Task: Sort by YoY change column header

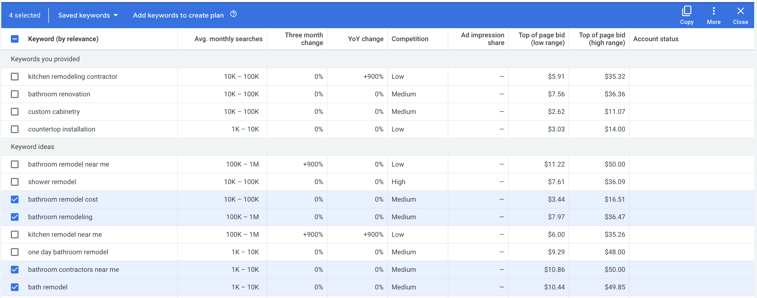Action: click(366, 39)
